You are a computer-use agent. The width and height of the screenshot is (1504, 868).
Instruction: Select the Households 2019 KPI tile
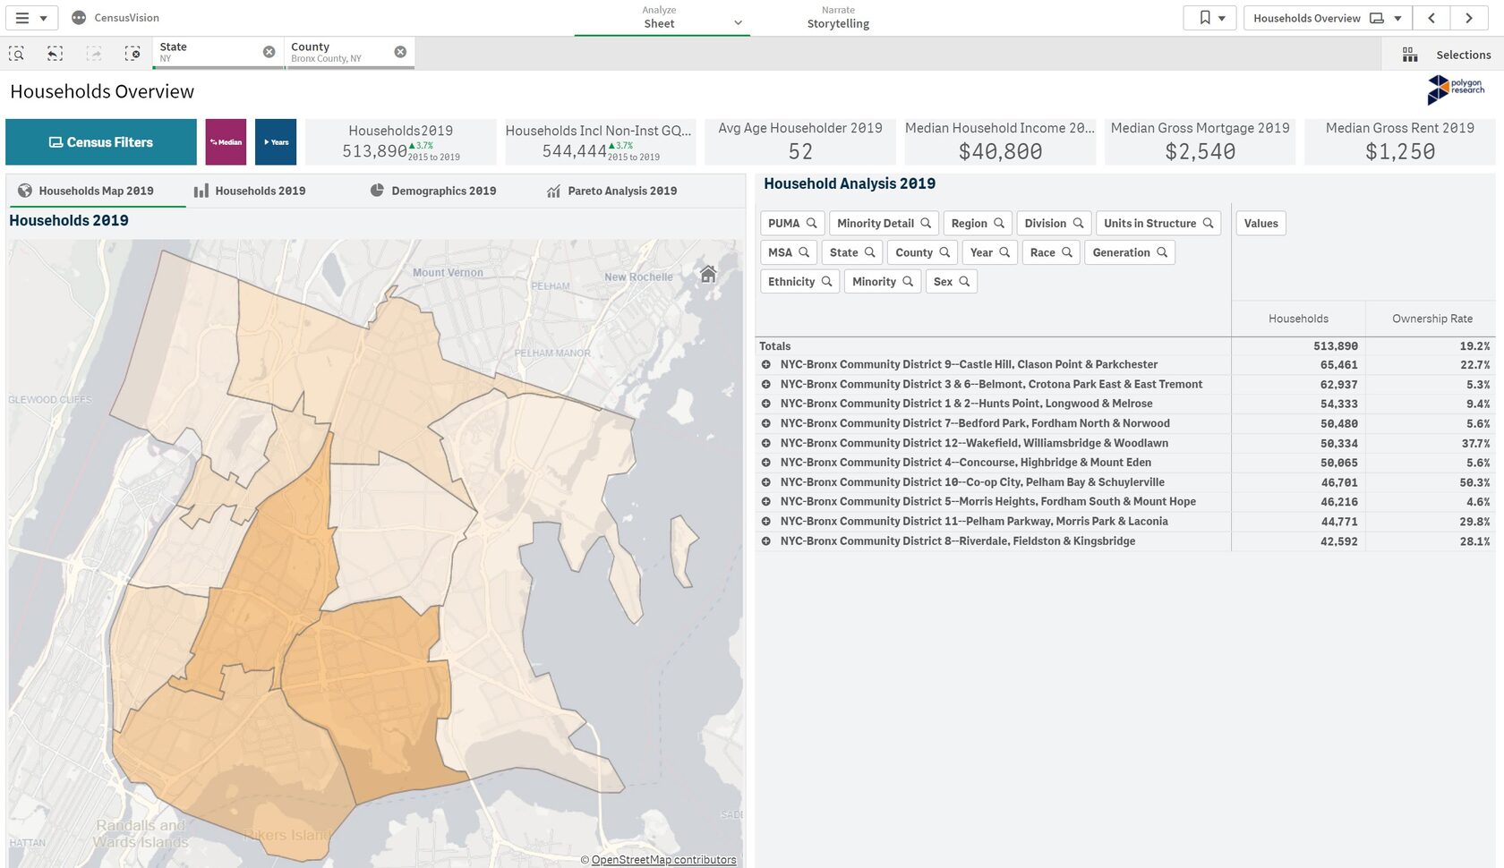(400, 142)
